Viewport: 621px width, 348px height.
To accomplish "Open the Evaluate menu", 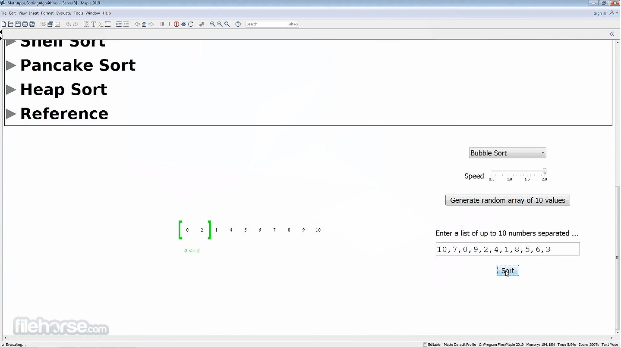I will pos(63,13).
